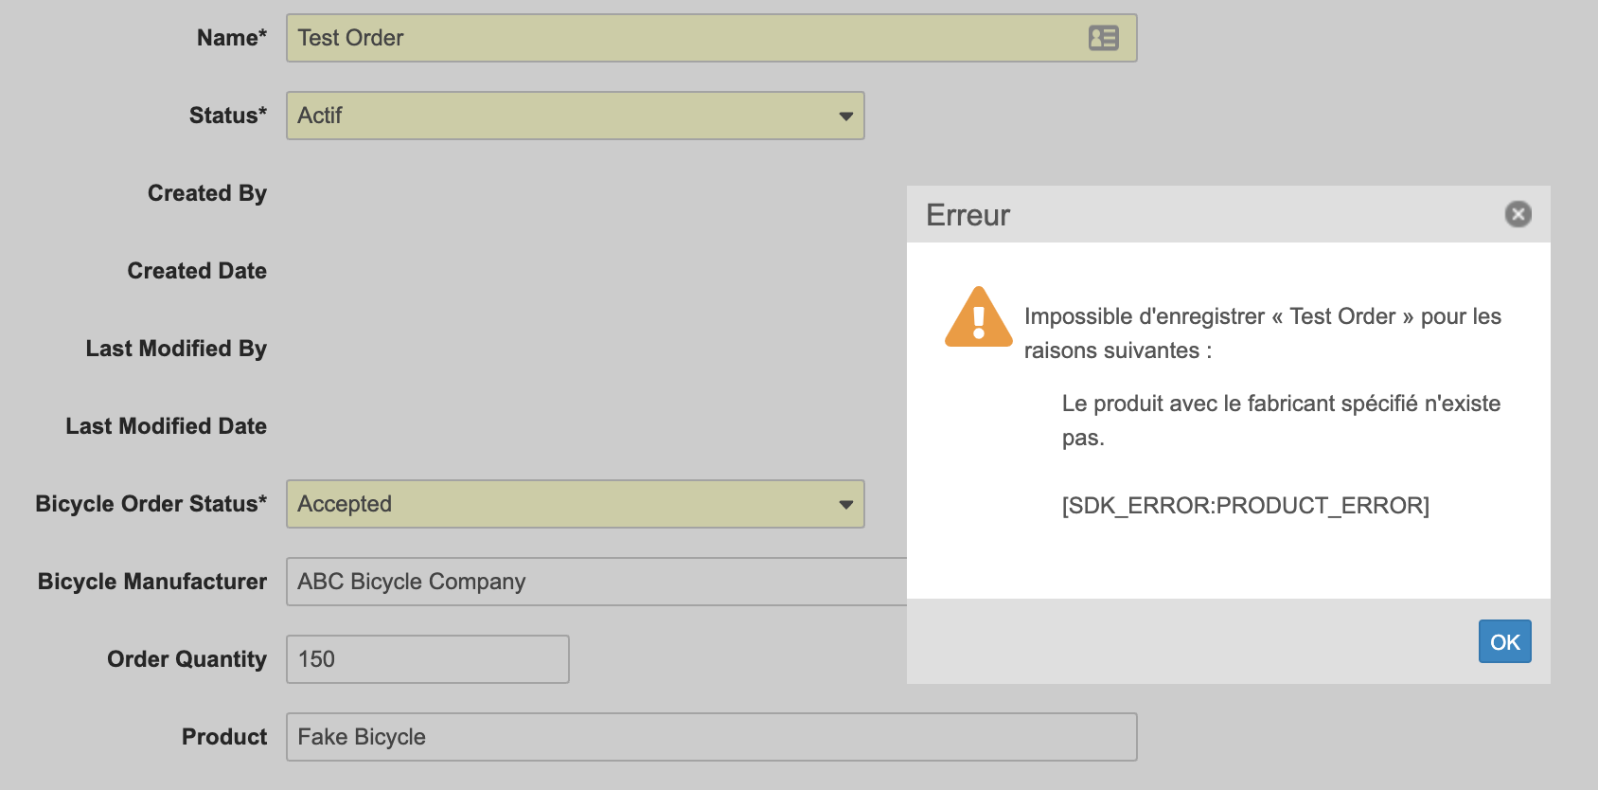Image resolution: width=1598 pixels, height=790 pixels.
Task: Click the Last Modified By label
Action: pos(176,349)
